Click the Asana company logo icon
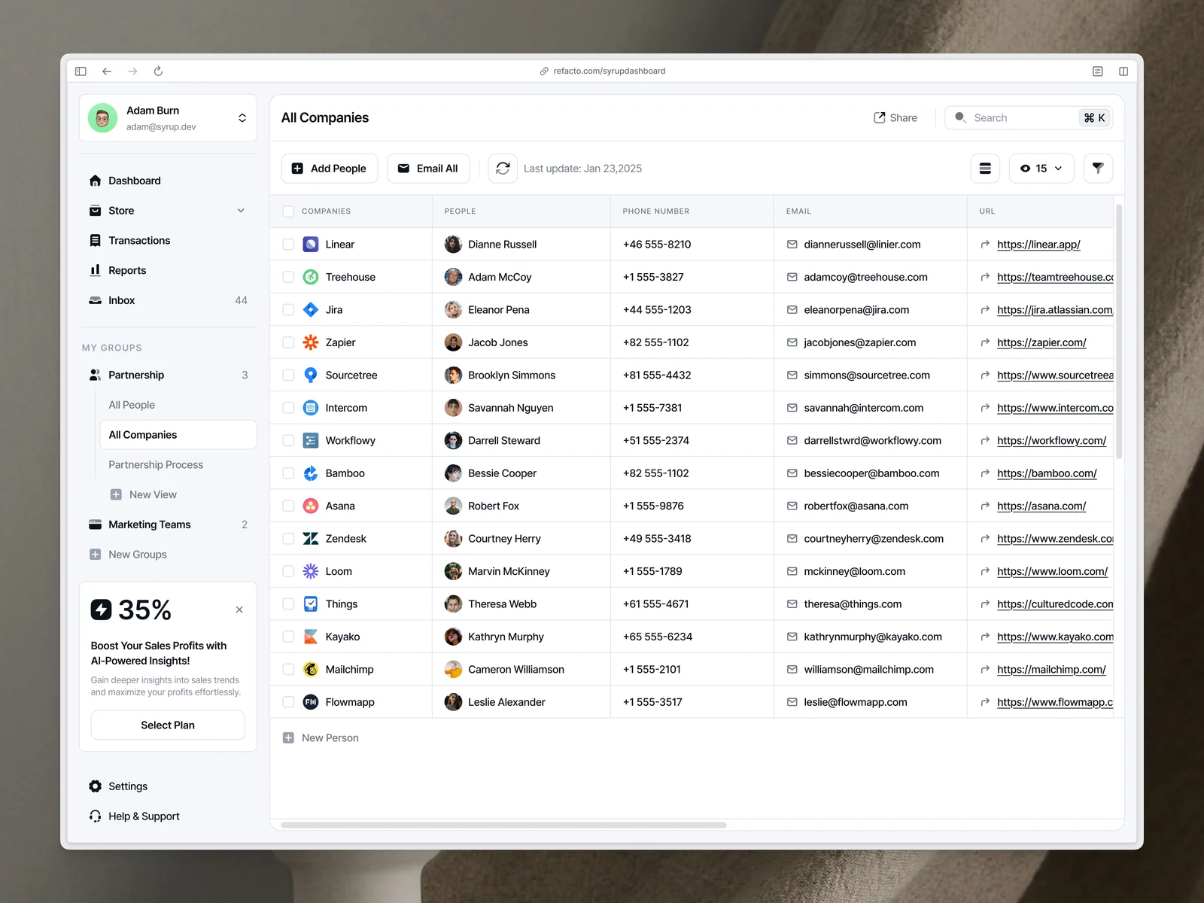The image size is (1204, 903). 311,506
